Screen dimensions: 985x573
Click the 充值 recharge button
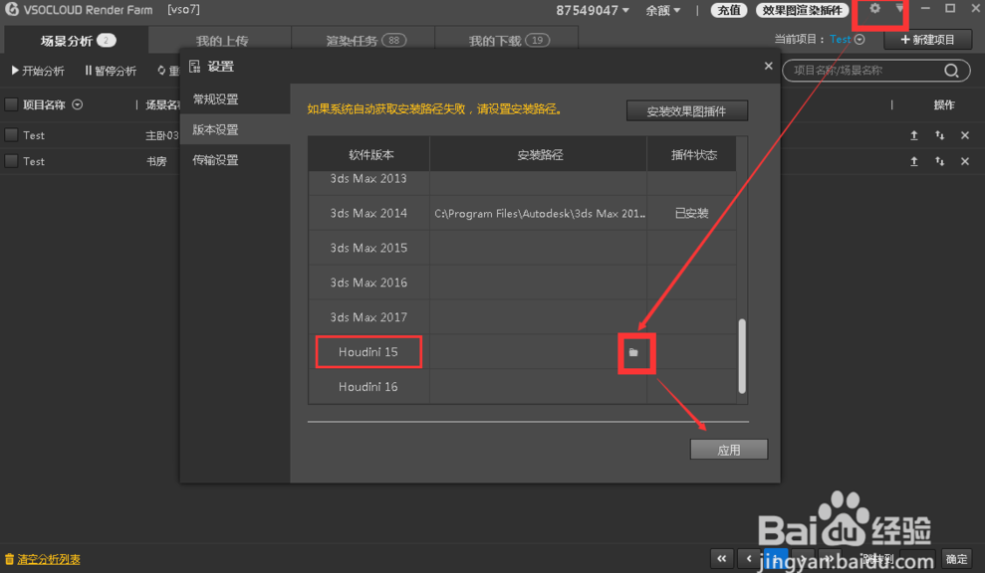729,10
